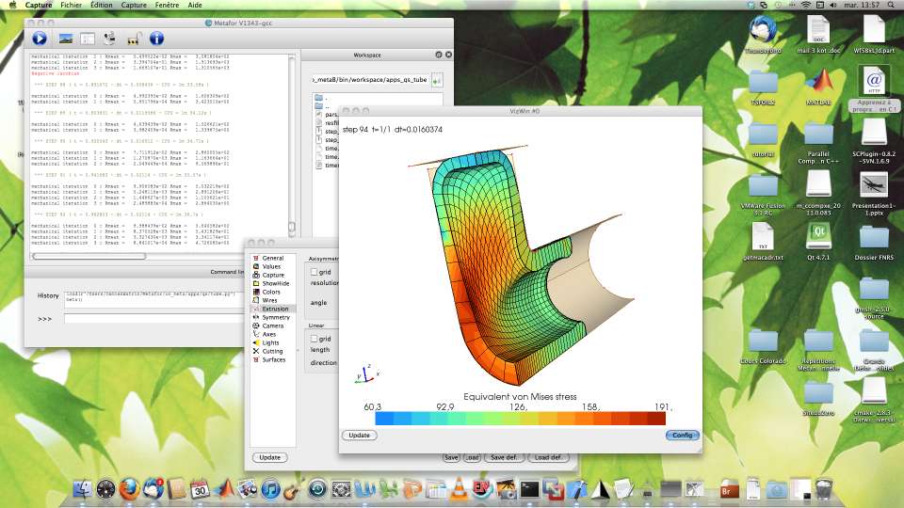
Task: Click the padlock icon in Metafor toolbar
Action: [x=134, y=39]
